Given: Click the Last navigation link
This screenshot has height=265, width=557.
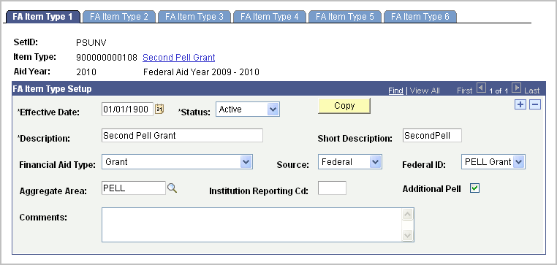Looking at the screenshot, I should [531, 91].
